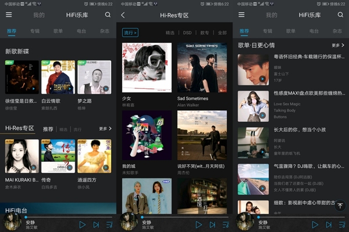Seek using right screen playback progress slider
This screenshot has height=232, width=349.
click(301, 217)
